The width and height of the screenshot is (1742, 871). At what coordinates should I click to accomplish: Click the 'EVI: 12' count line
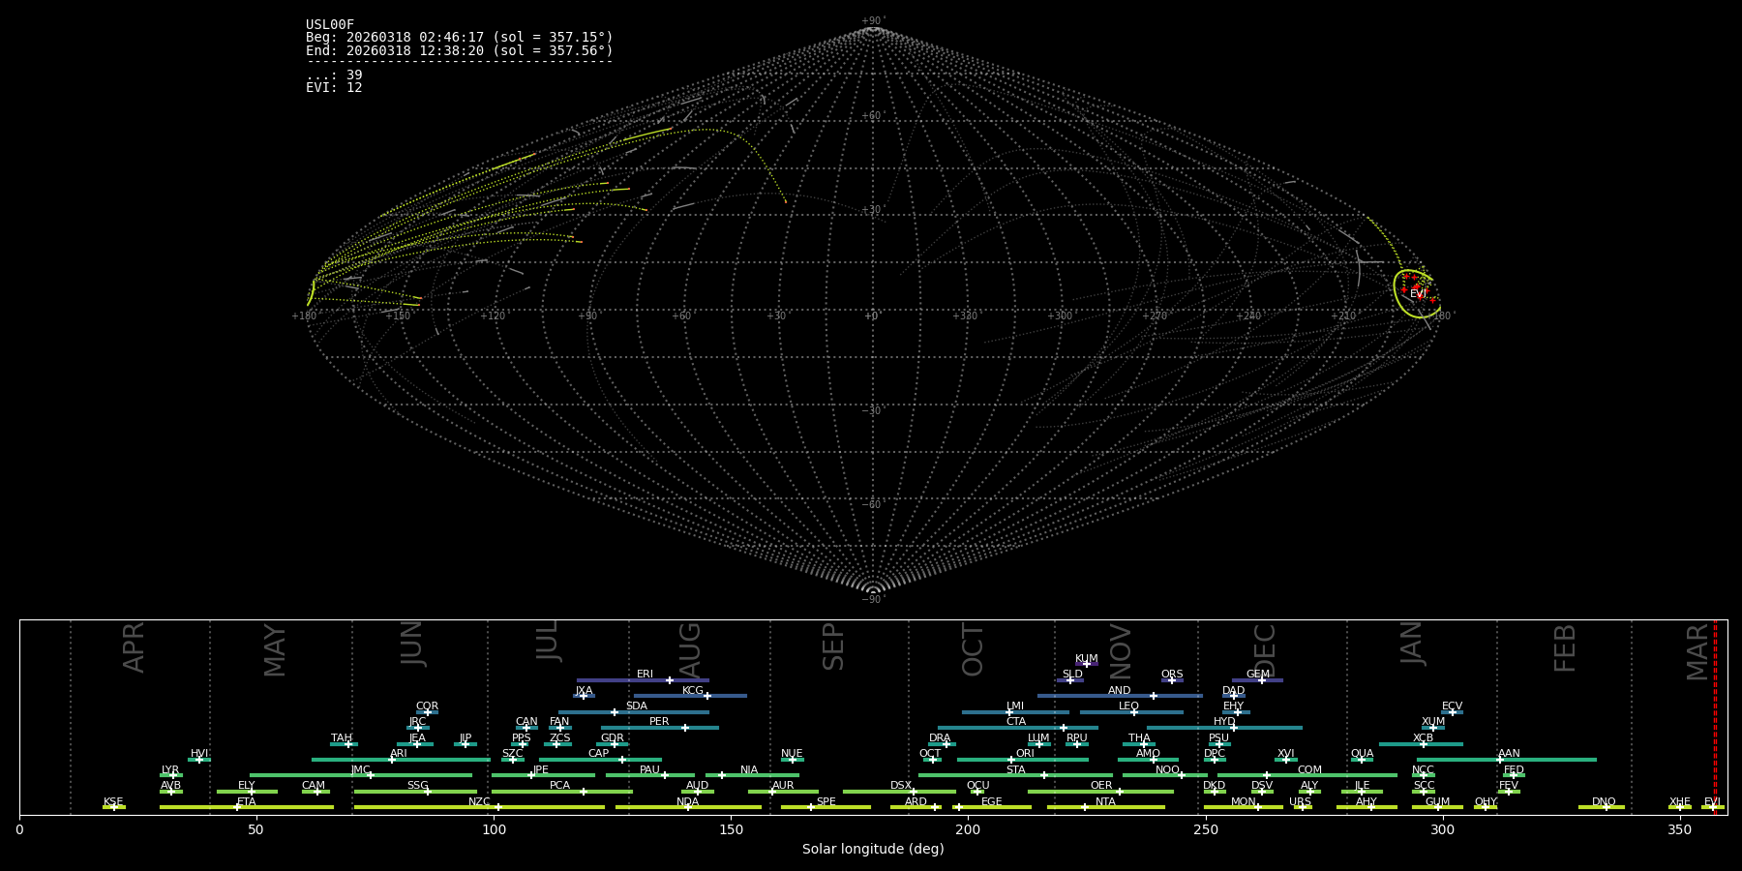coord(334,88)
